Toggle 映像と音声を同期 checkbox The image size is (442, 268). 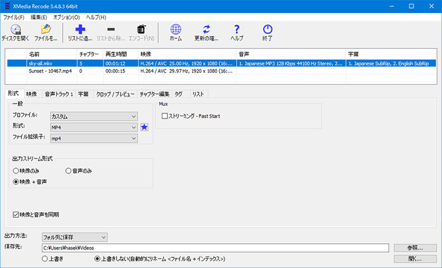[16, 215]
